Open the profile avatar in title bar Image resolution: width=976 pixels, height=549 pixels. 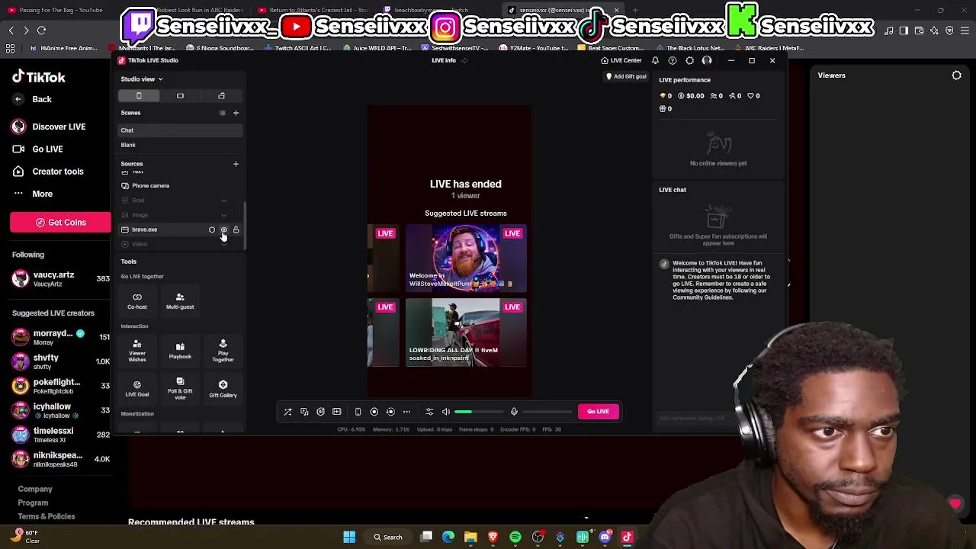coord(707,60)
